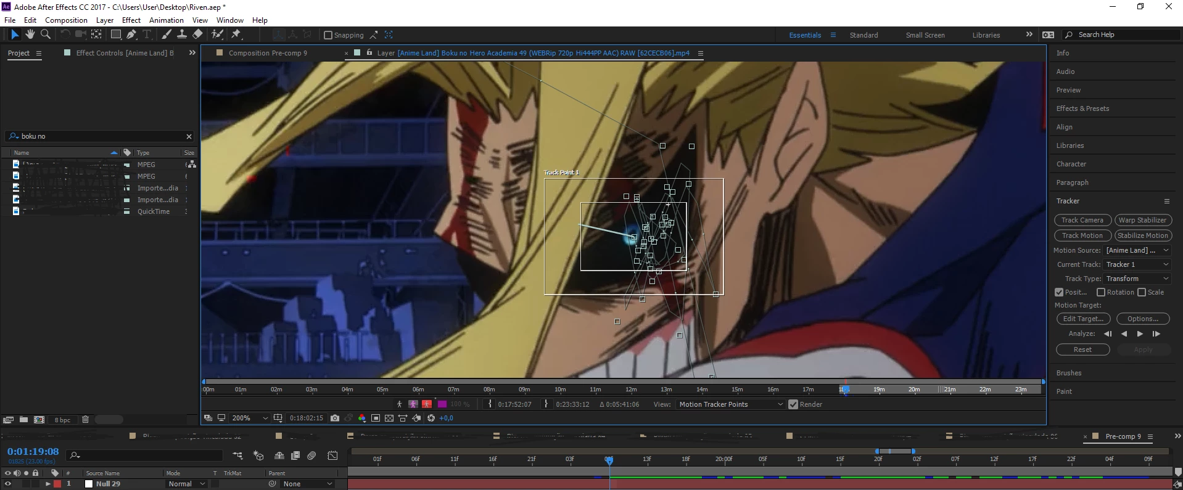This screenshot has width=1183, height=490.
Task: Open the 200% magnification dropdown
Action: click(249, 418)
